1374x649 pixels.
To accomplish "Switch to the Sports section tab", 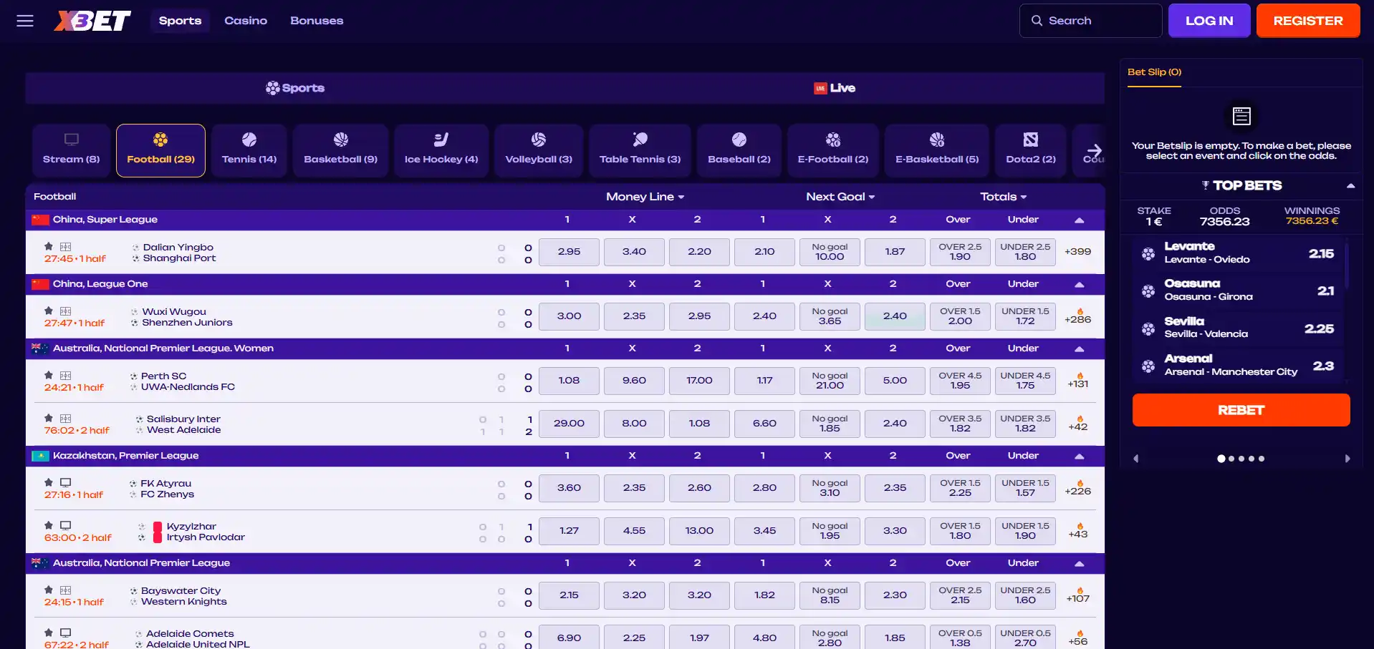I will click(x=295, y=88).
